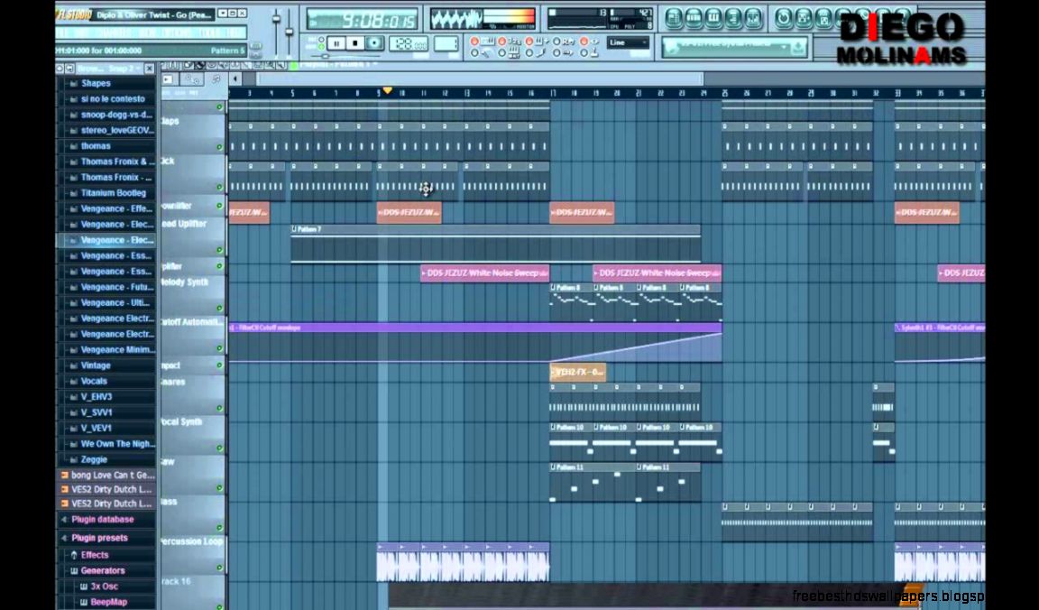Mute the Snares track green dot

219,408
